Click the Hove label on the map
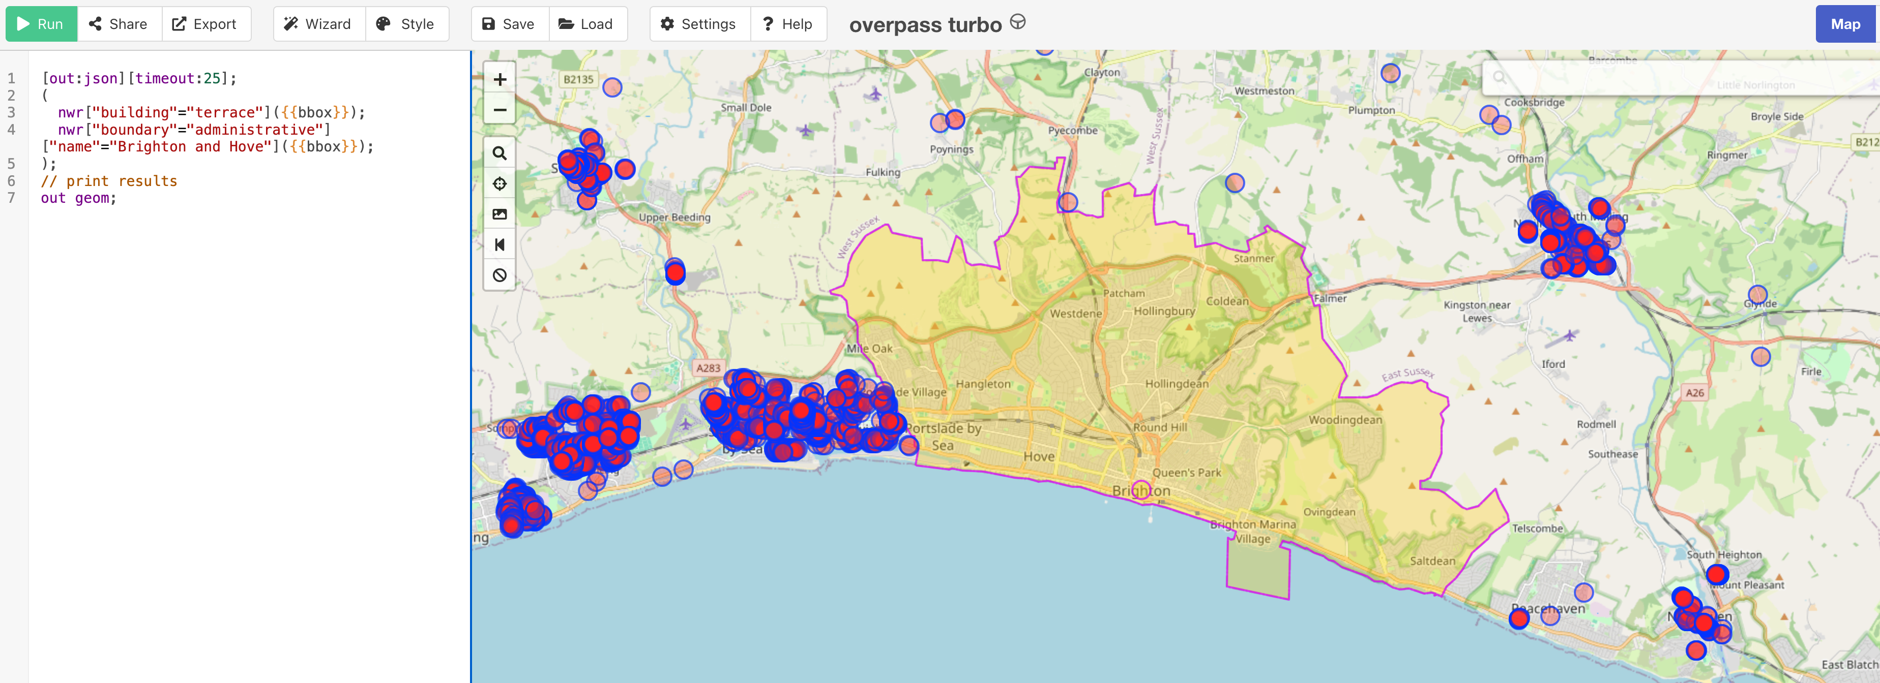The height and width of the screenshot is (683, 1880). pos(1039,456)
